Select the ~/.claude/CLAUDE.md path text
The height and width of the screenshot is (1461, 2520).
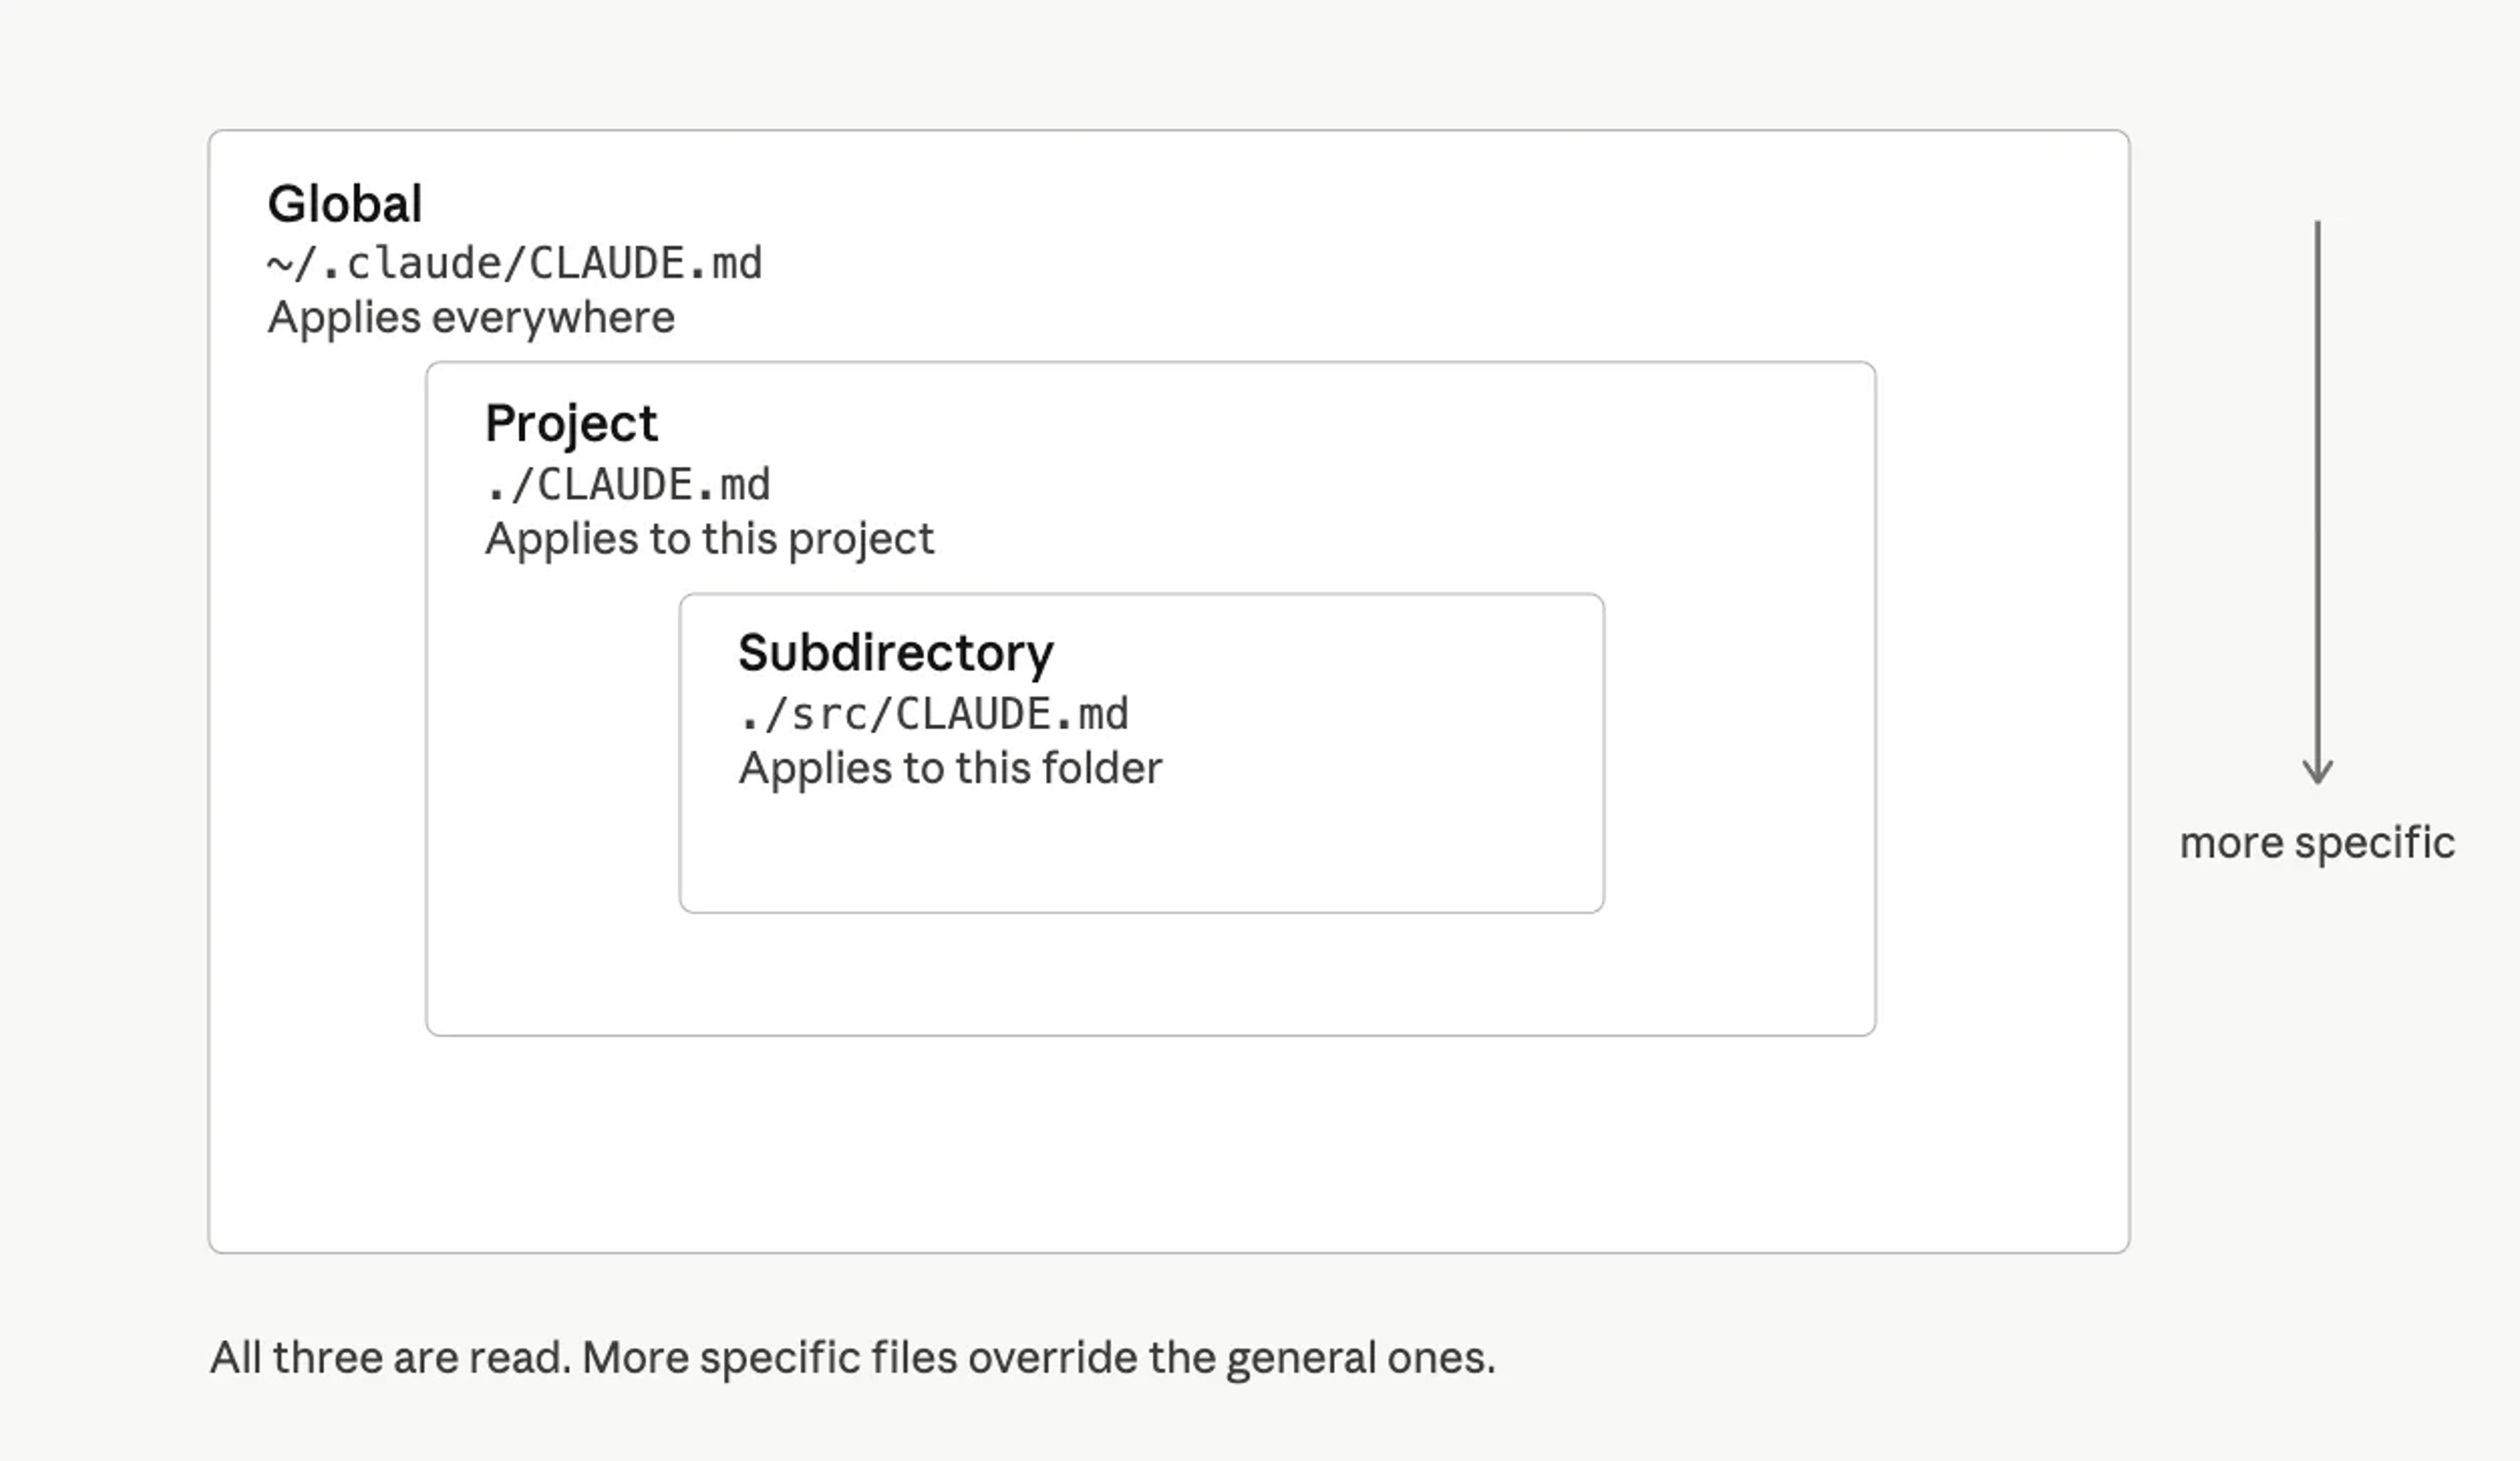tap(514, 264)
